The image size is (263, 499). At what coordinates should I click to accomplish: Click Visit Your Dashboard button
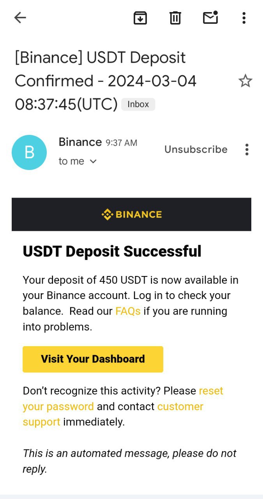click(93, 359)
